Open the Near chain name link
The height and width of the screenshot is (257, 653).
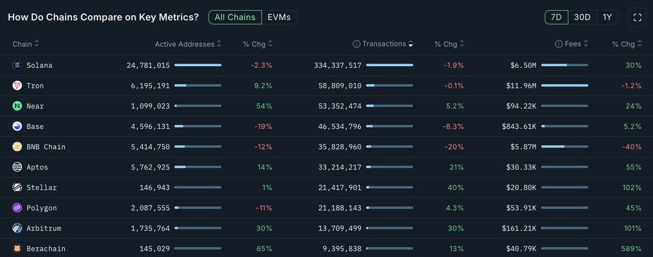(x=35, y=106)
